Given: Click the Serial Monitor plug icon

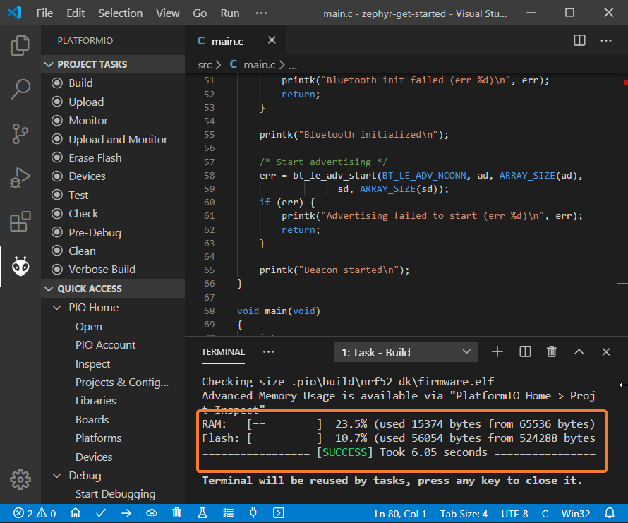Looking at the screenshot, I should [253, 513].
